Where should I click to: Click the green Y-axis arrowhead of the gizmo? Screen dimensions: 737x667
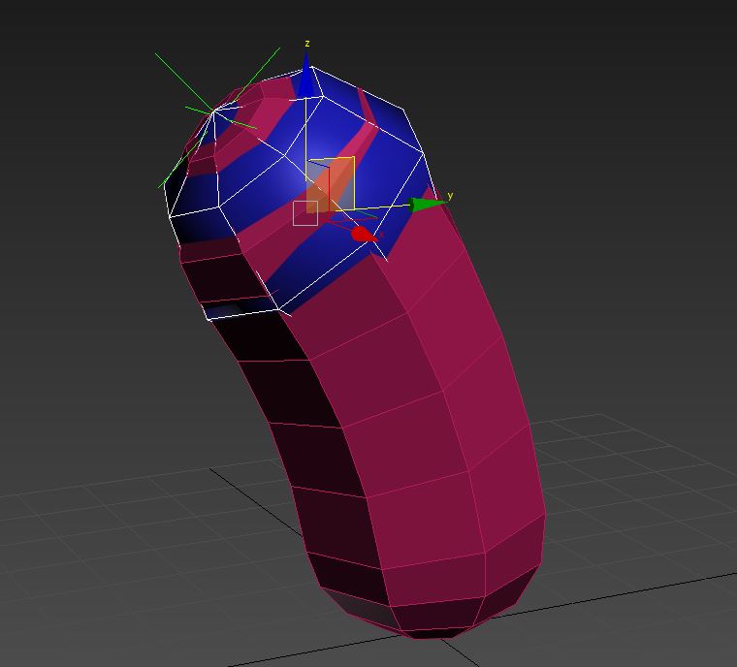tap(423, 205)
